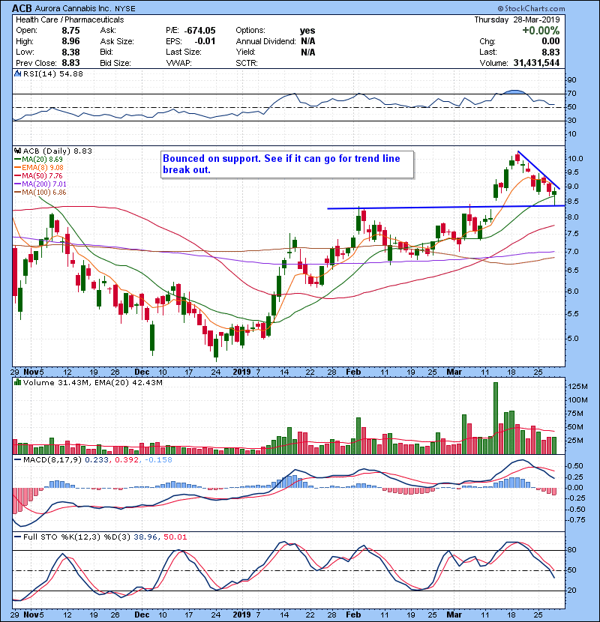The image size is (600, 622).
Task: Click the volume bars icon beside Volume 31.43M
Action: [x=17, y=382]
